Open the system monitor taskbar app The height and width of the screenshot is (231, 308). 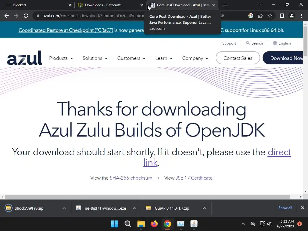pyautogui.click(x=181, y=224)
